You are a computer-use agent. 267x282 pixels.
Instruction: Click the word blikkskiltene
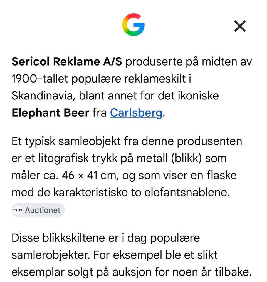[74, 238]
